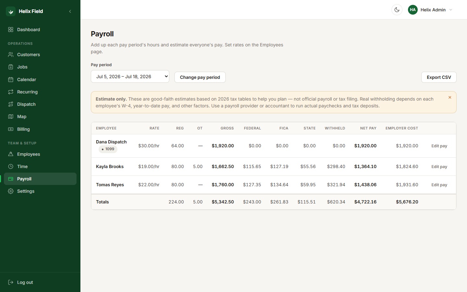Click the Dispatch route icon
467x292 pixels.
pos(11,104)
